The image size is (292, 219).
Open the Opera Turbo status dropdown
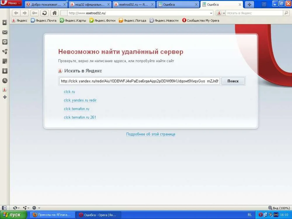click(36, 208)
